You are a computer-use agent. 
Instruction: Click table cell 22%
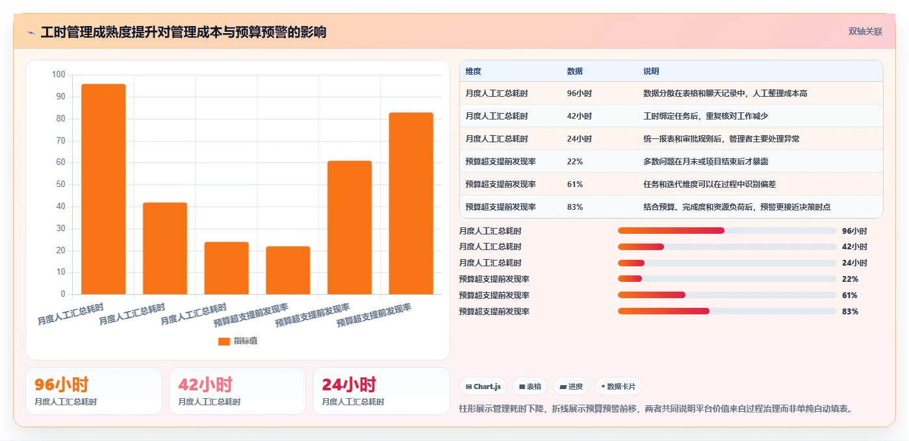pos(574,162)
